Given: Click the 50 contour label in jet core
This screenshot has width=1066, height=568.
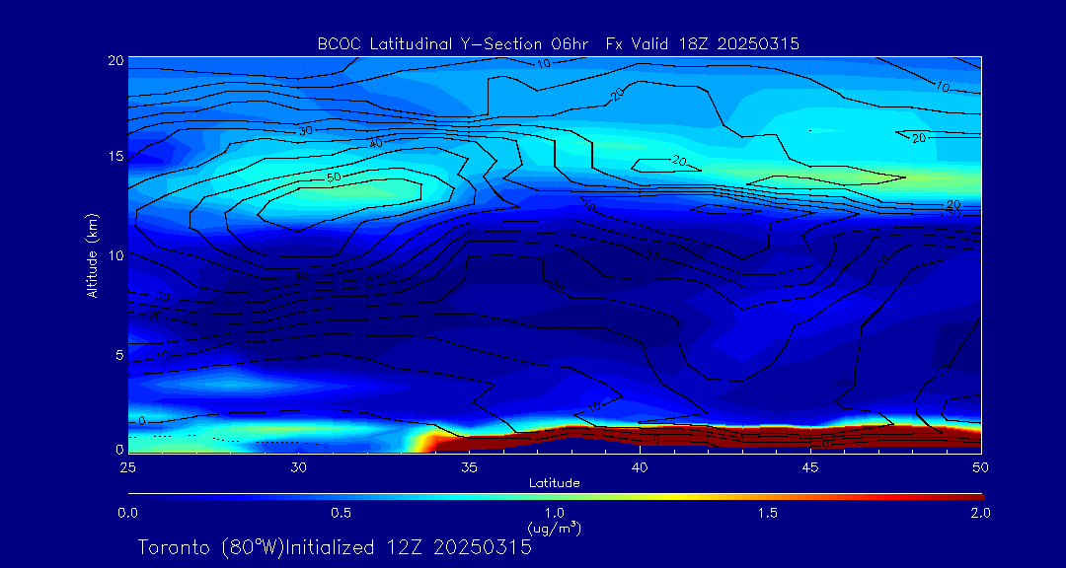Looking at the screenshot, I should pos(334,177).
